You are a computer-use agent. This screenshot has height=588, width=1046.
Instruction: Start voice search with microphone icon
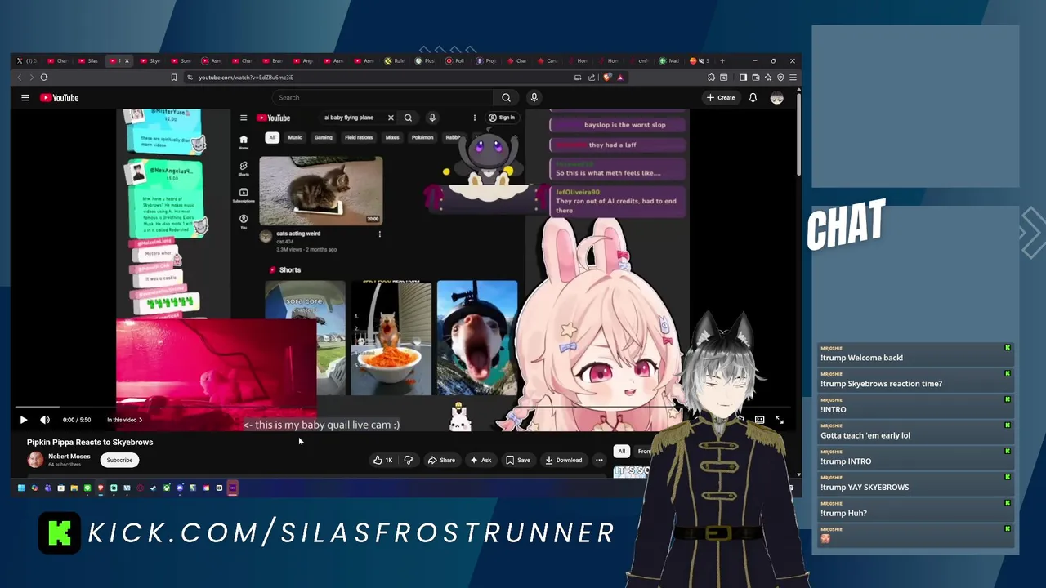point(534,97)
